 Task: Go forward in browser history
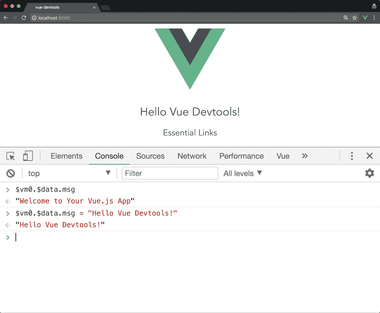[15, 18]
